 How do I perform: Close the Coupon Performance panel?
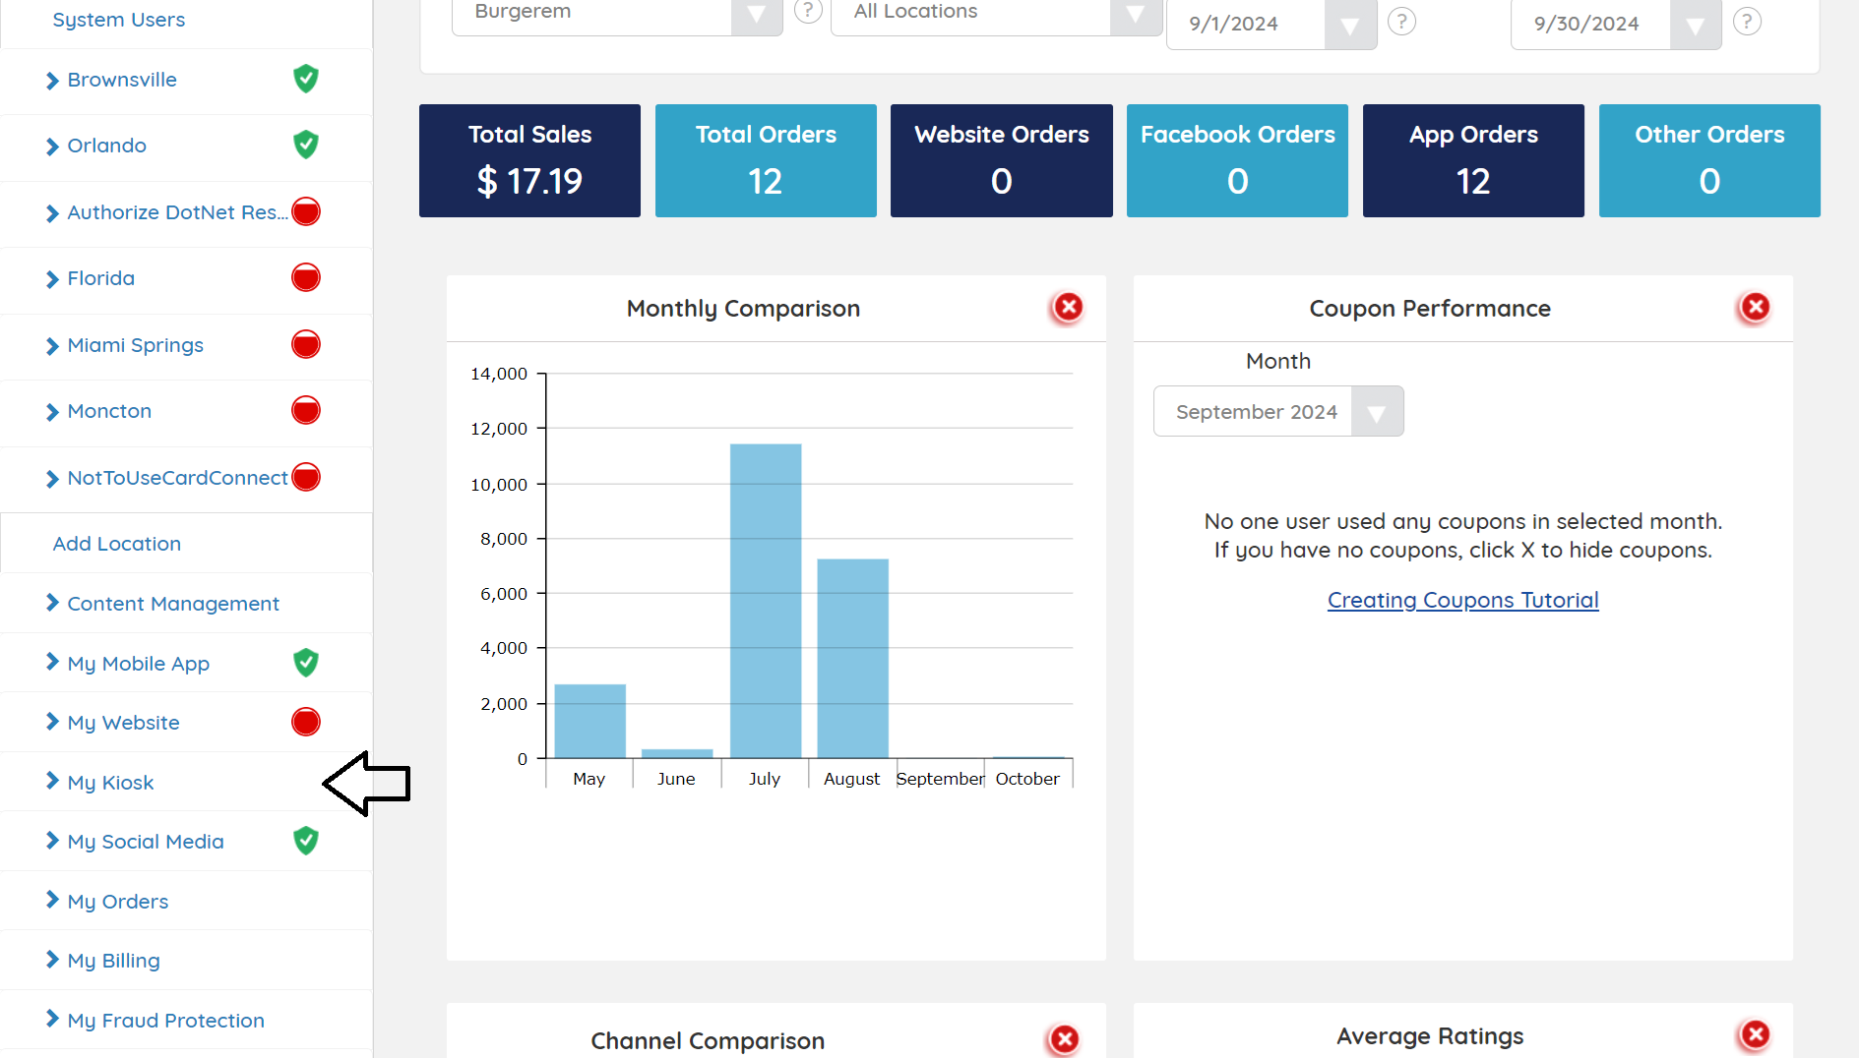[x=1755, y=308]
